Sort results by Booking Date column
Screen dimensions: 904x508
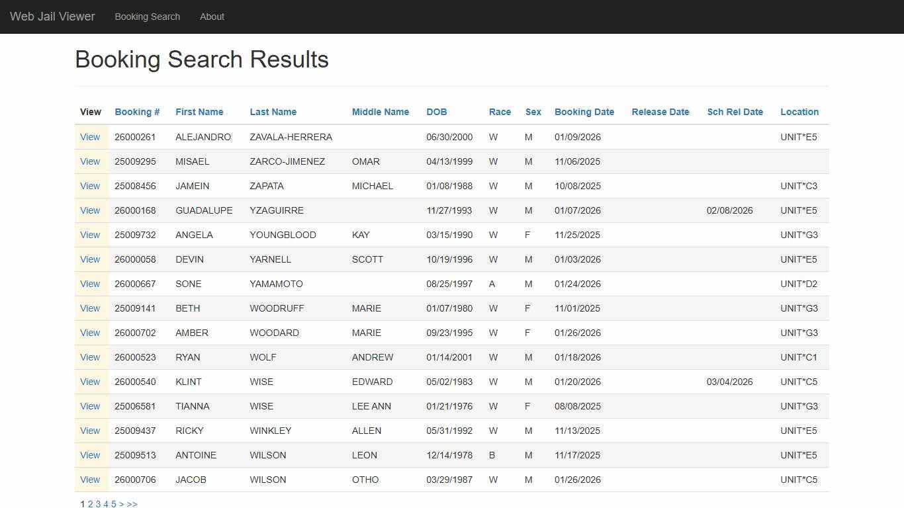(x=584, y=112)
